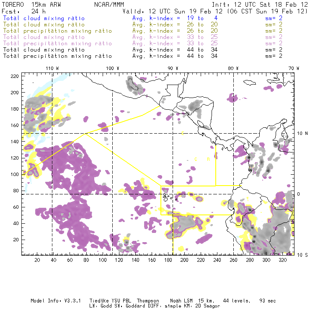Click the "100 W" longitude label
The width and height of the screenshot is (310, 310).
[x=113, y=68]
